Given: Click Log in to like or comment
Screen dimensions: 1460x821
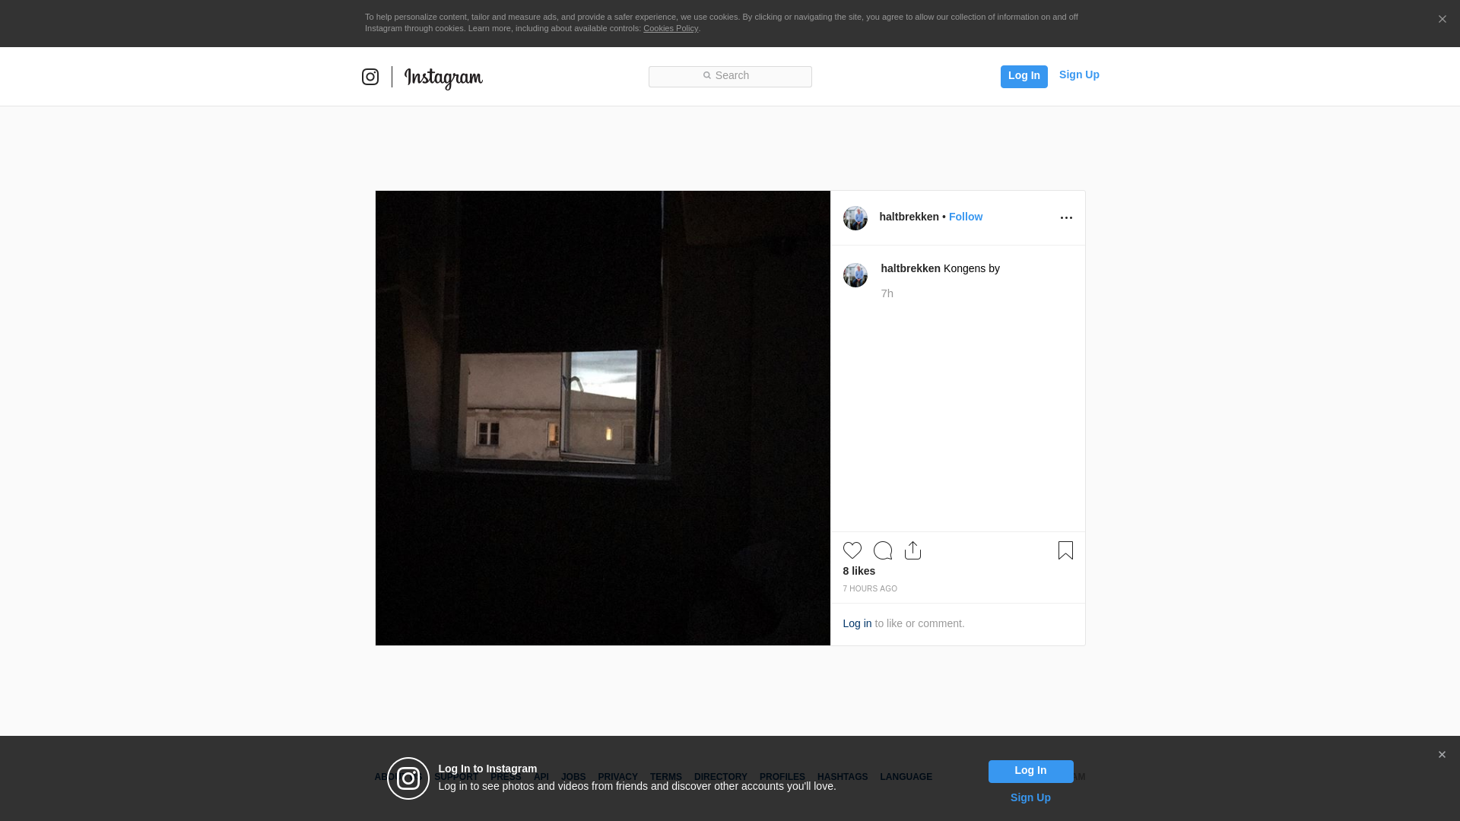Looking at the screenshot, I should point(857,623).
